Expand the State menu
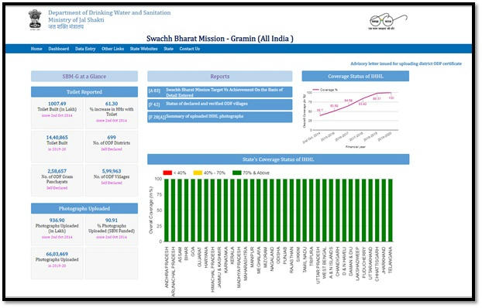The image size is (482, 308). click(168, 49)
